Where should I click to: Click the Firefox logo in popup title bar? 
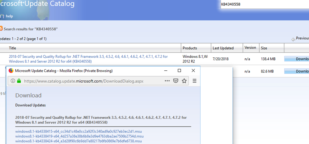pos(11,71)
